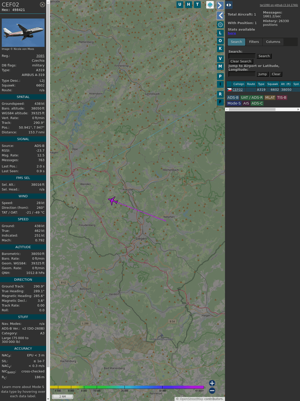Click the Mode-S legend label
The image size is (300, 401).
[x=234, y=104]
